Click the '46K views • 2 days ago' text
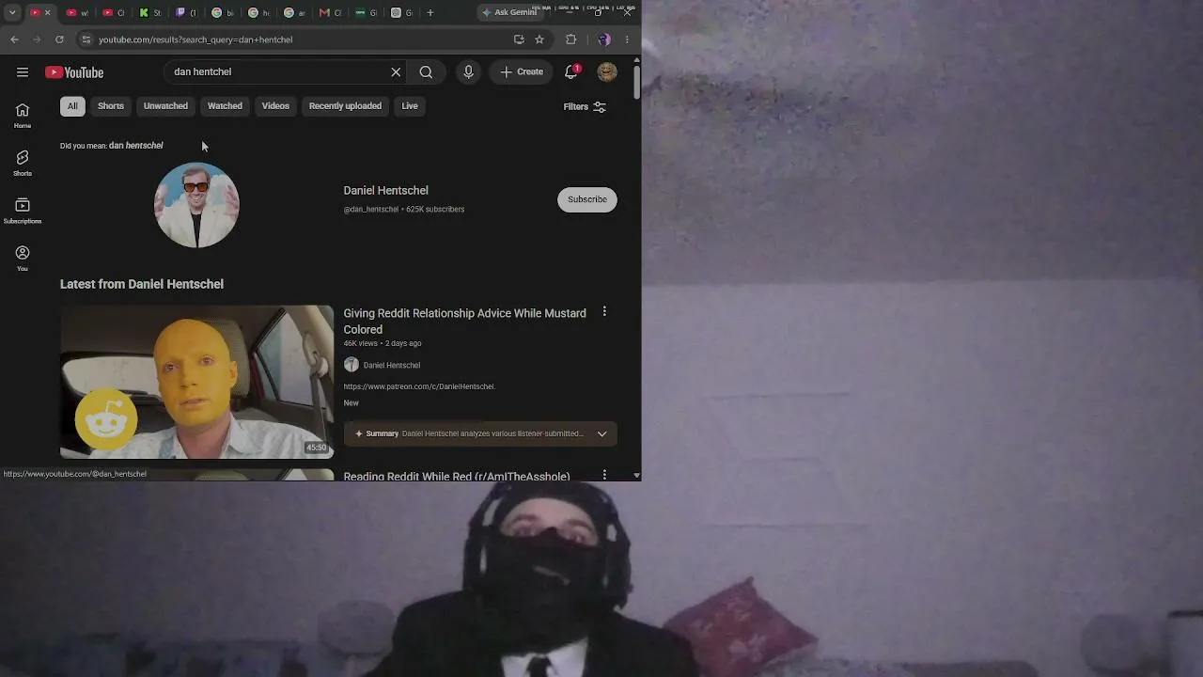The image size is (1203, 677). click(383, 343)
